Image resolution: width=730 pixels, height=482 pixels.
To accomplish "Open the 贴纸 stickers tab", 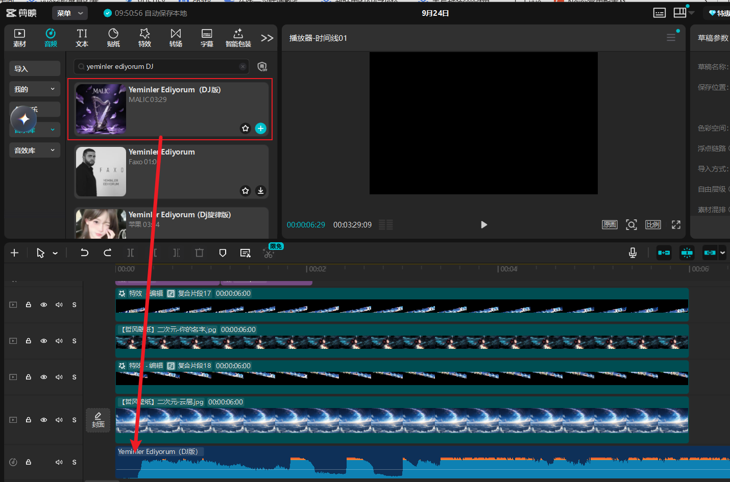I will coord(113,38).
